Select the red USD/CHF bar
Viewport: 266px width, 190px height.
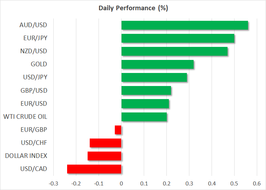(105, 143)
